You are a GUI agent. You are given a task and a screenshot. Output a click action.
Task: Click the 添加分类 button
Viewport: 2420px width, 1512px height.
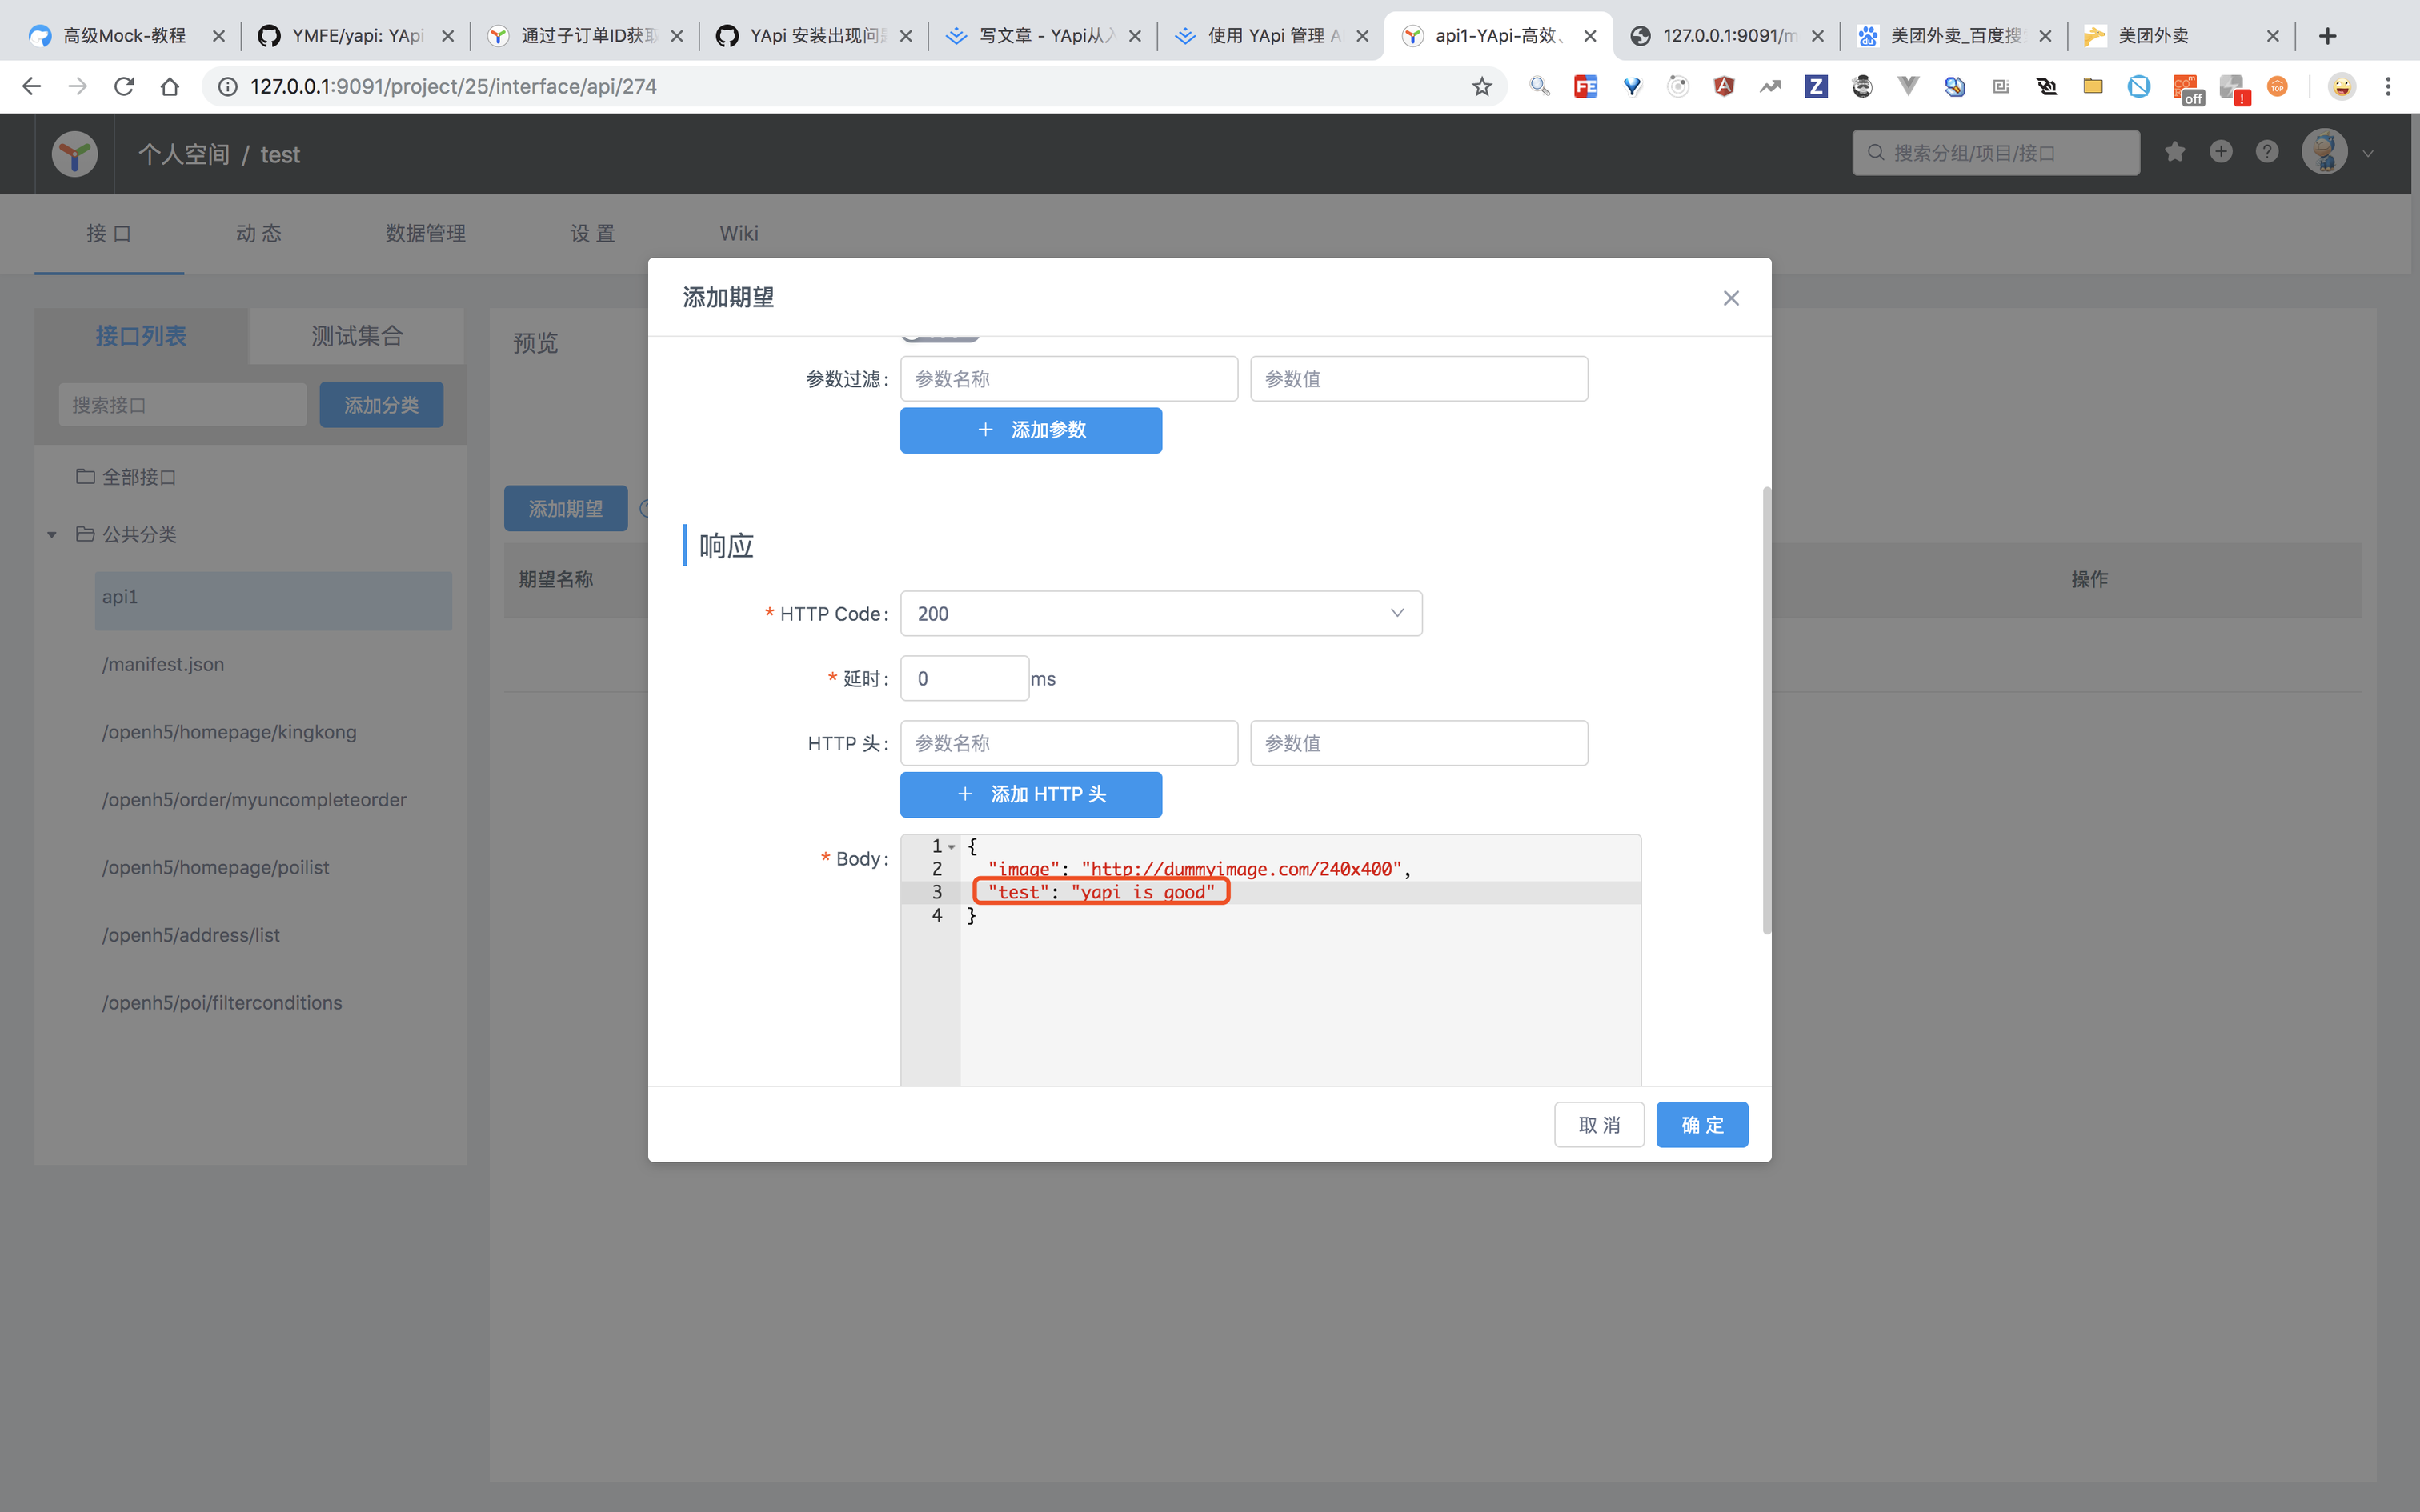coord(381,405)
